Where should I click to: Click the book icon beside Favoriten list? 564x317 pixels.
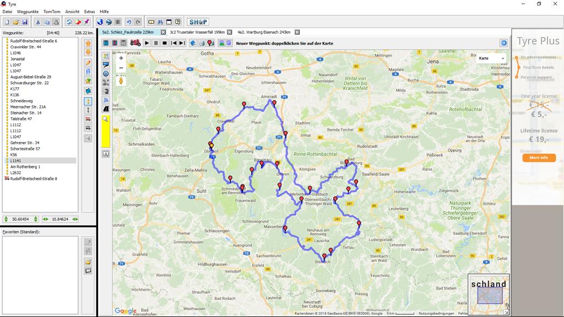pyautogui.click(x=88, y=271)
